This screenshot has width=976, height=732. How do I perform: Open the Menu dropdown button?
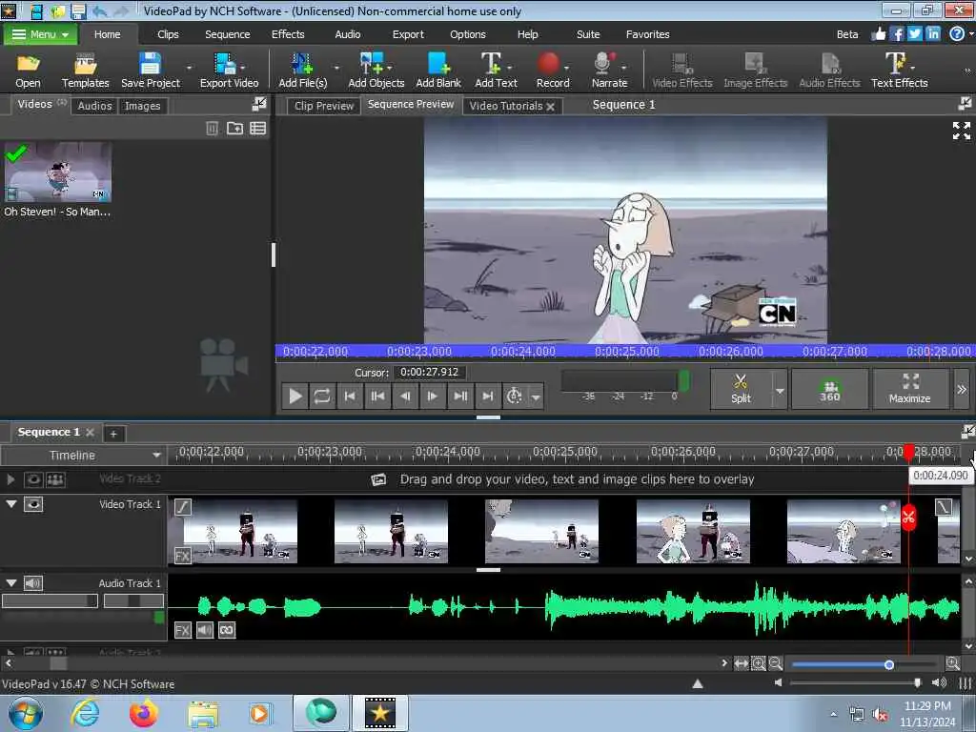pyautogui.click(x=40, y=34)
